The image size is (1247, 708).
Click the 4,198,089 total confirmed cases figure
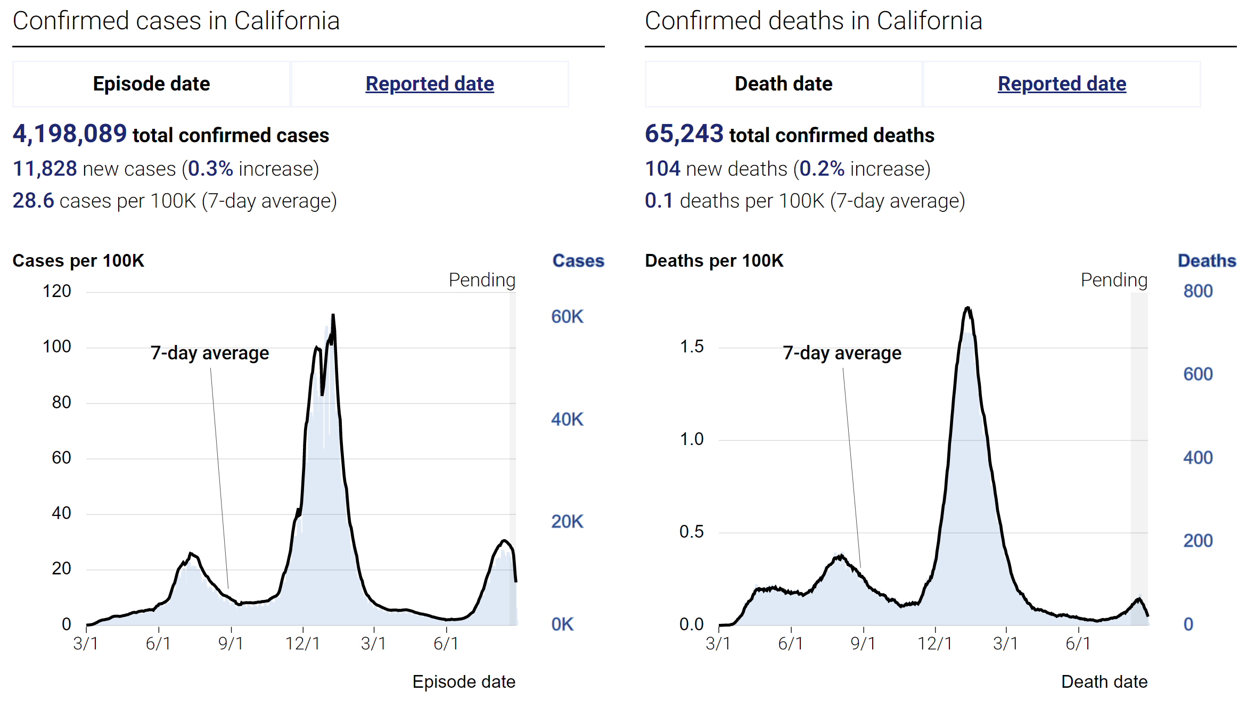point(69,134)
